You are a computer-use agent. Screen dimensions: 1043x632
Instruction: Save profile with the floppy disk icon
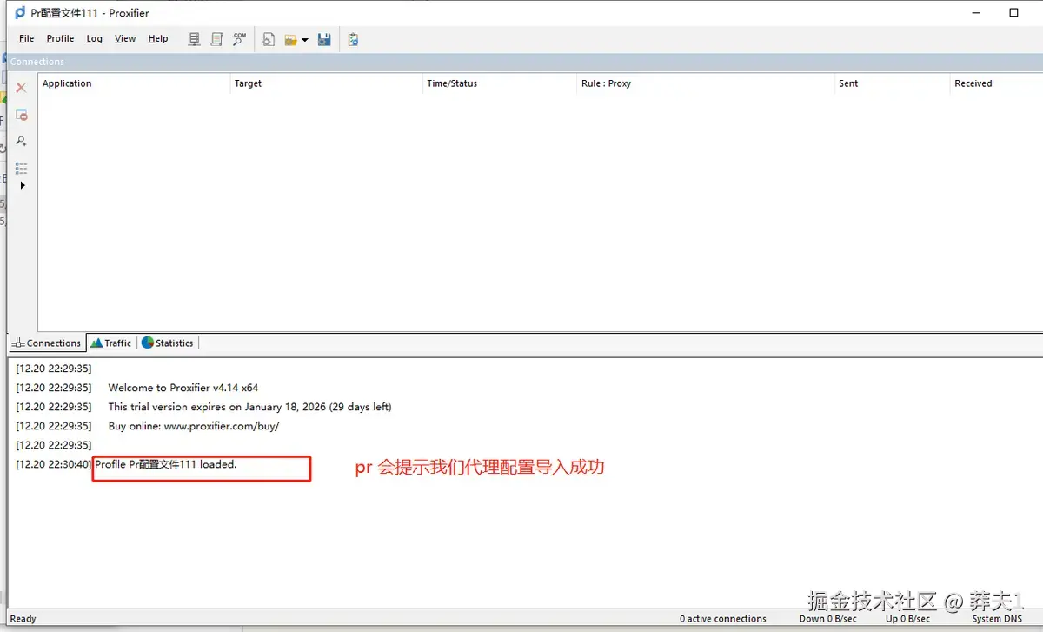pos(324,39)
